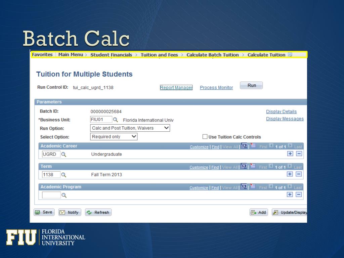Click the run control ID tui_calc_ugrd_1138
344x258 pixels.
point(93,88)
